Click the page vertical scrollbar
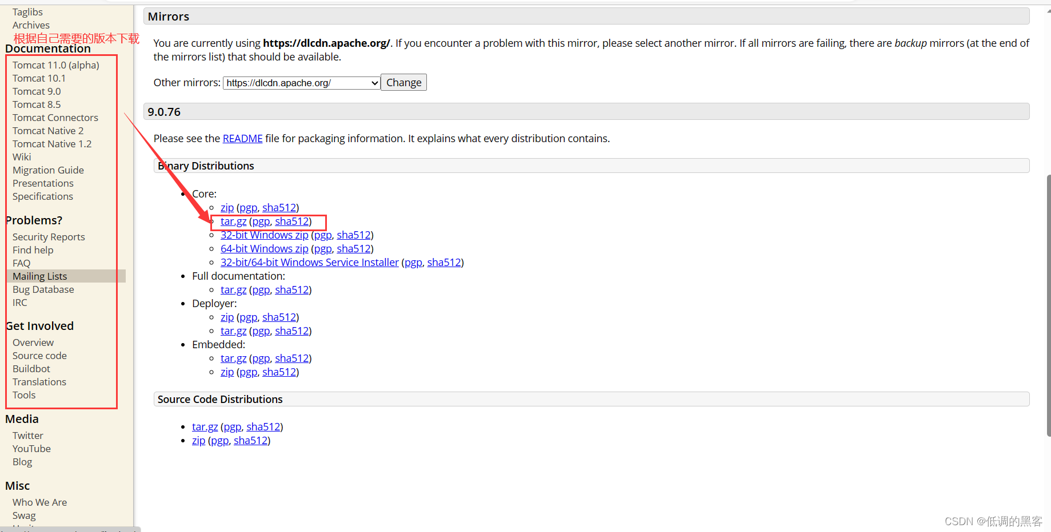The width and height of the screenshot is (1051, 532). [x=1048, y=305]
